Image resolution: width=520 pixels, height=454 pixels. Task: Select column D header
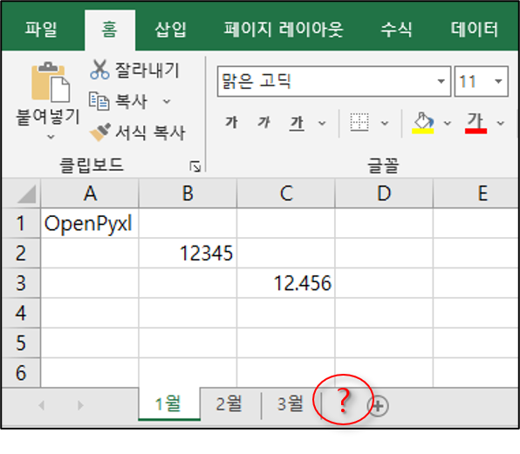[384, 193]
